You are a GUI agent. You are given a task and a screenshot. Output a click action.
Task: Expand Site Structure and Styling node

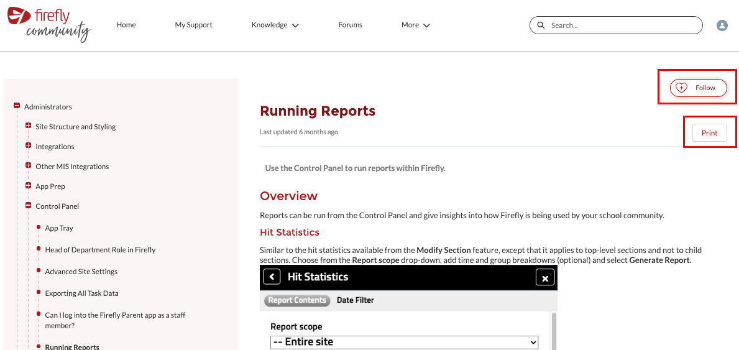pos(28,126)
